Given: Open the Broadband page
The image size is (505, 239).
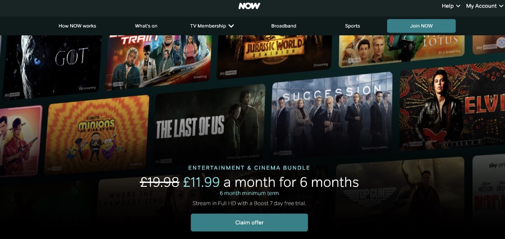Looking at the screenshot, I should coord(284,26).
